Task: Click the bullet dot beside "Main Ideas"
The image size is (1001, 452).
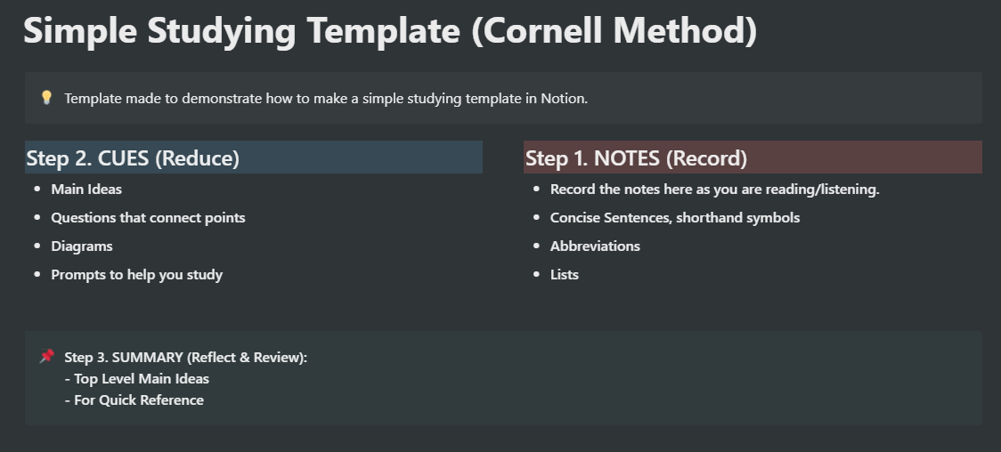Action: (x=37, y=190)
